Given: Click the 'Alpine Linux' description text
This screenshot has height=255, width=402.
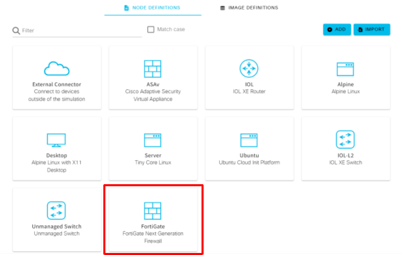Looking at the screenshot, I should tap(345, 91).
